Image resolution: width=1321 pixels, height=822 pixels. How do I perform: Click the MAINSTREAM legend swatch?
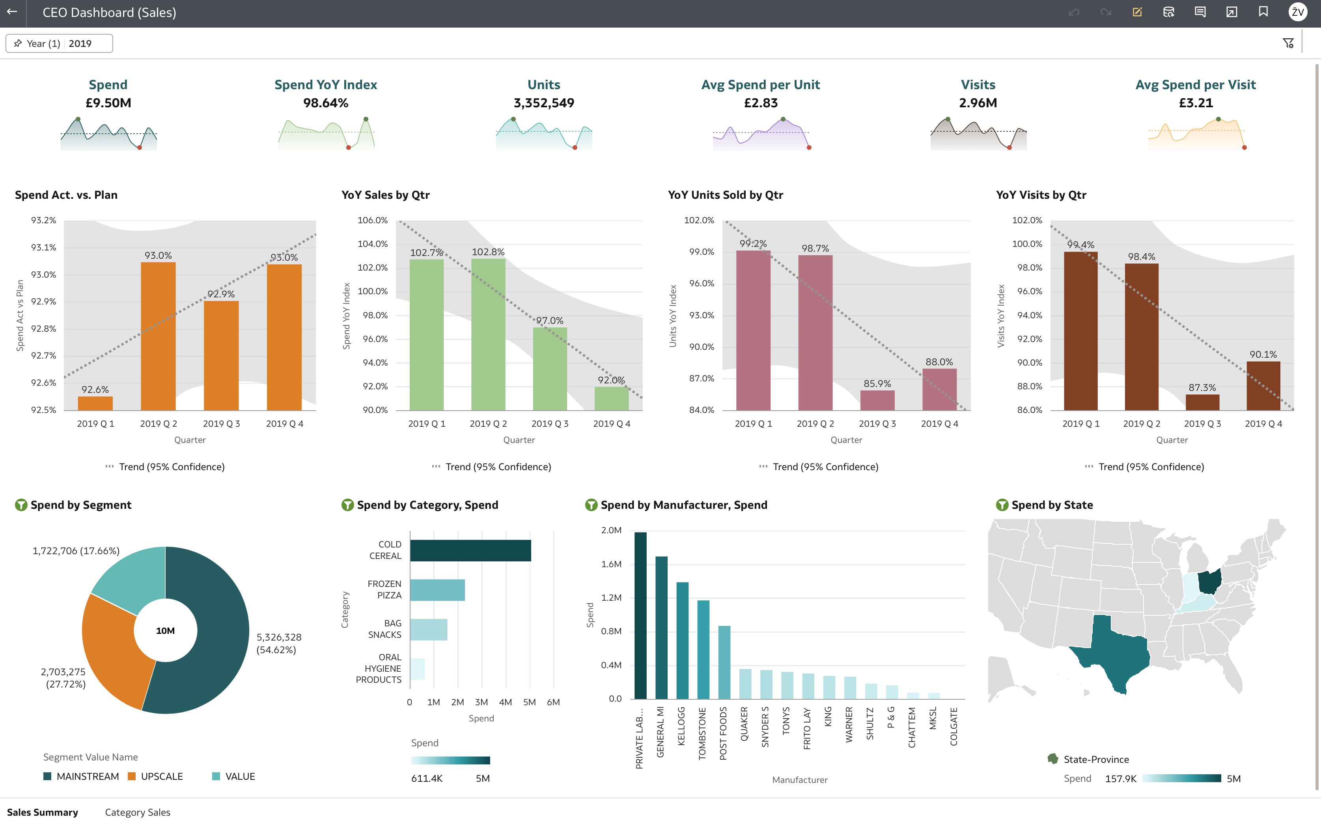47,776
